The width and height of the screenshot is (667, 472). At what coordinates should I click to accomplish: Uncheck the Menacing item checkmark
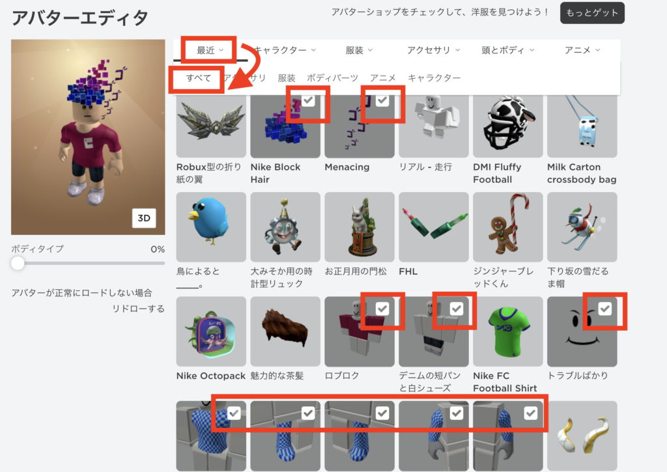click(382, 100)
